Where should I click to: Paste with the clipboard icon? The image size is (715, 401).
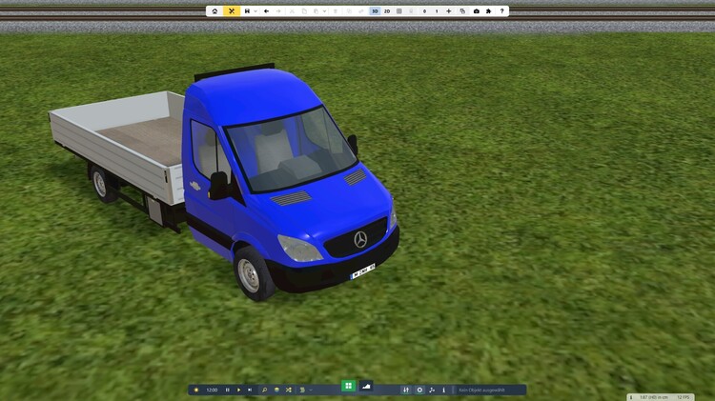pyautogui.click(x=316, y=10)
